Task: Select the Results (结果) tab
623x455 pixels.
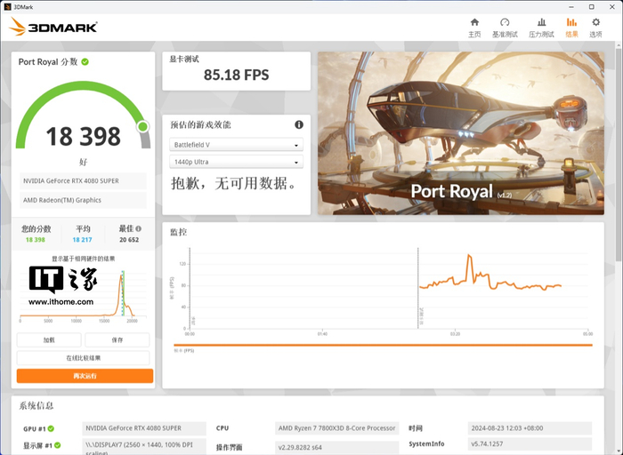Action: tap(571, 28)
